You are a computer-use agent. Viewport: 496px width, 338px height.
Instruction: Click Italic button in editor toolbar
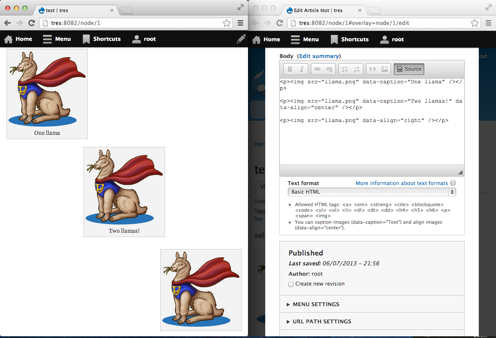[302, 69]
